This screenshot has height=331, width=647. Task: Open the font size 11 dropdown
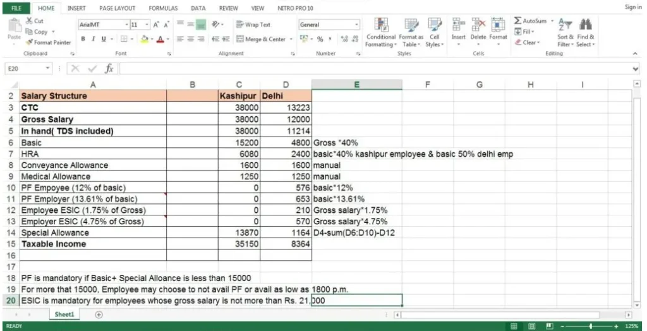147,25
